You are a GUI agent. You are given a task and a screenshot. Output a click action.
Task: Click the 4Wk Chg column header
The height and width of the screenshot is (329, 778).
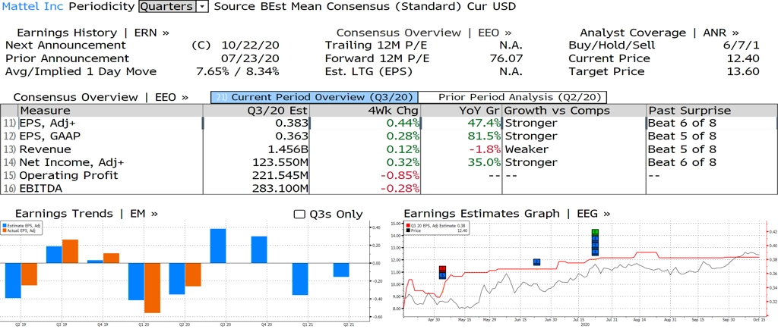point(364,111)
